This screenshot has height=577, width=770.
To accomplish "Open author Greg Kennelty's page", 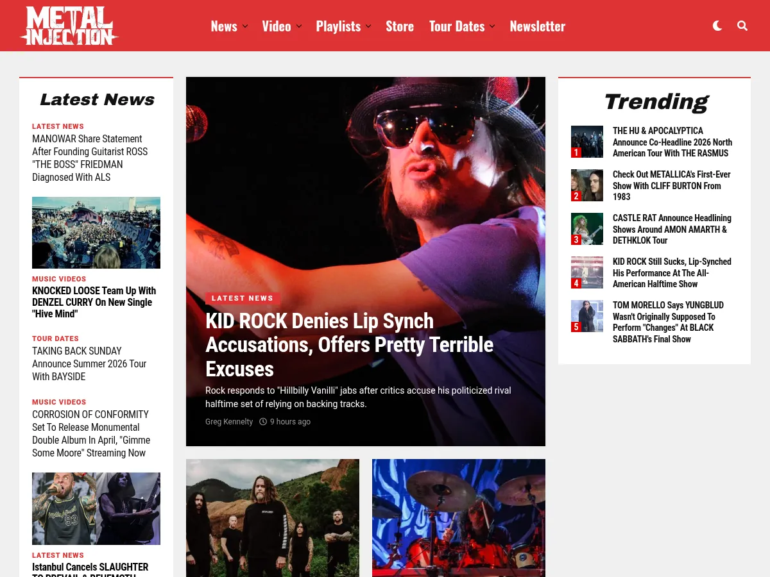I will click(x=229, y=422).
